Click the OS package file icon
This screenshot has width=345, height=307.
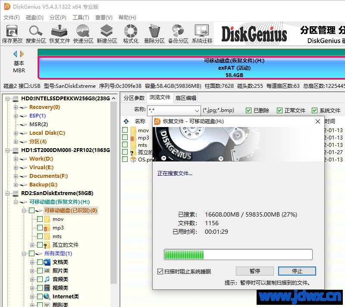click(x=133, y=160)
